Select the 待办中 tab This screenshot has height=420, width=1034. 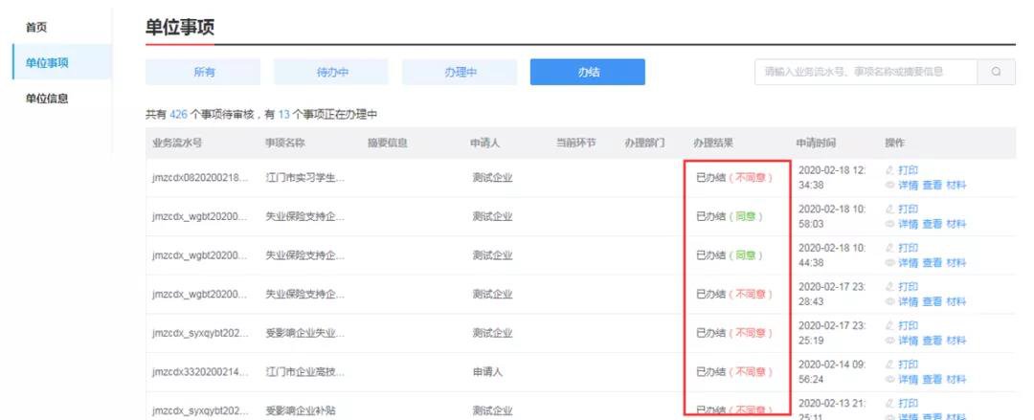point(331,73)
